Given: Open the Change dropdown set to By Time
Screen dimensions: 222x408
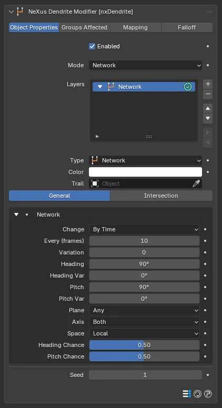Looking at the screenshot, I should pos(144,229).
